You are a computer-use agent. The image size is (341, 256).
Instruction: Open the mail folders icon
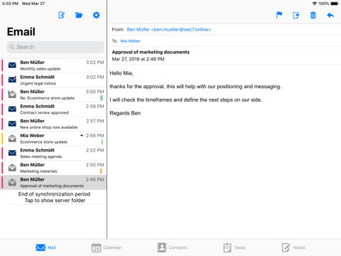pyautogui.click(x=79, y=16)
